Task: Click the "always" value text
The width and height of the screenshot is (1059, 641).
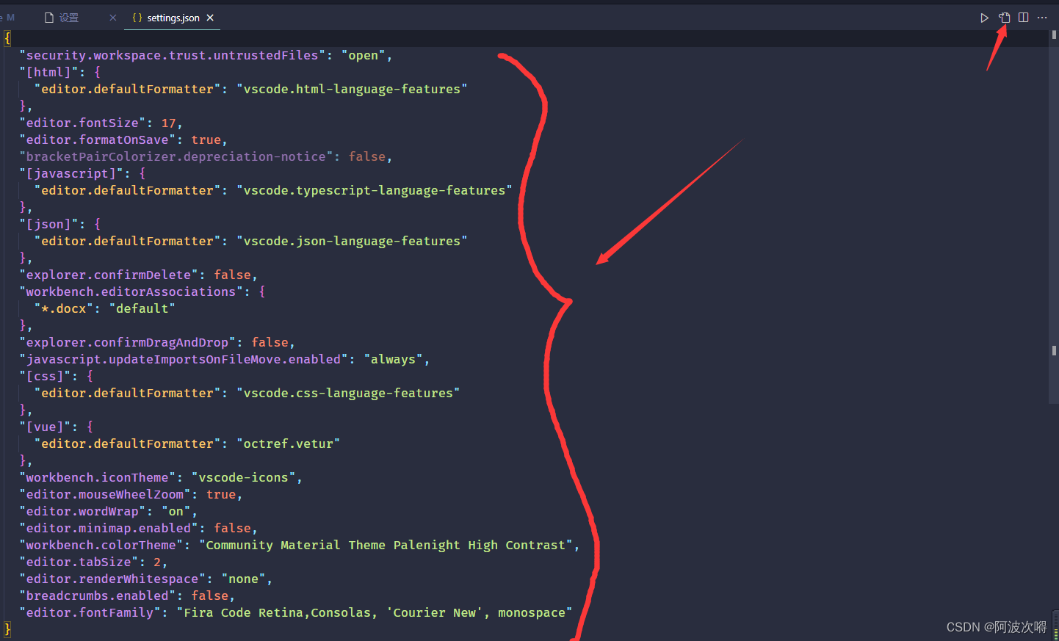Action: tap(393, 359)
